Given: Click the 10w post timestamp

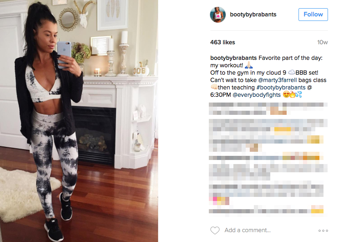Looking at the screenshot, I should pos(322,42).
